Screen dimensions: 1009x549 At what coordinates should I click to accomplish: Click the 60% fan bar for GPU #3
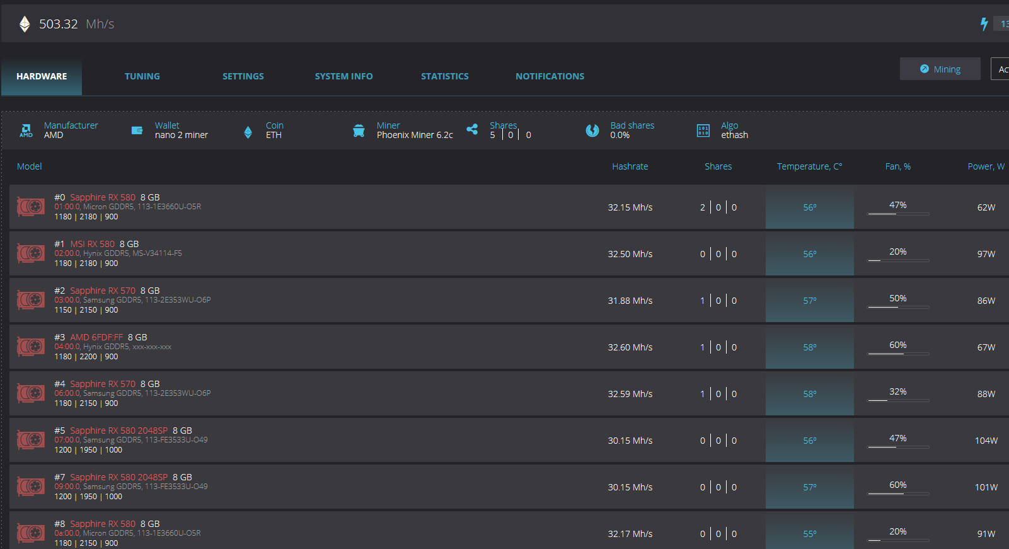click(x=898, y=354)
